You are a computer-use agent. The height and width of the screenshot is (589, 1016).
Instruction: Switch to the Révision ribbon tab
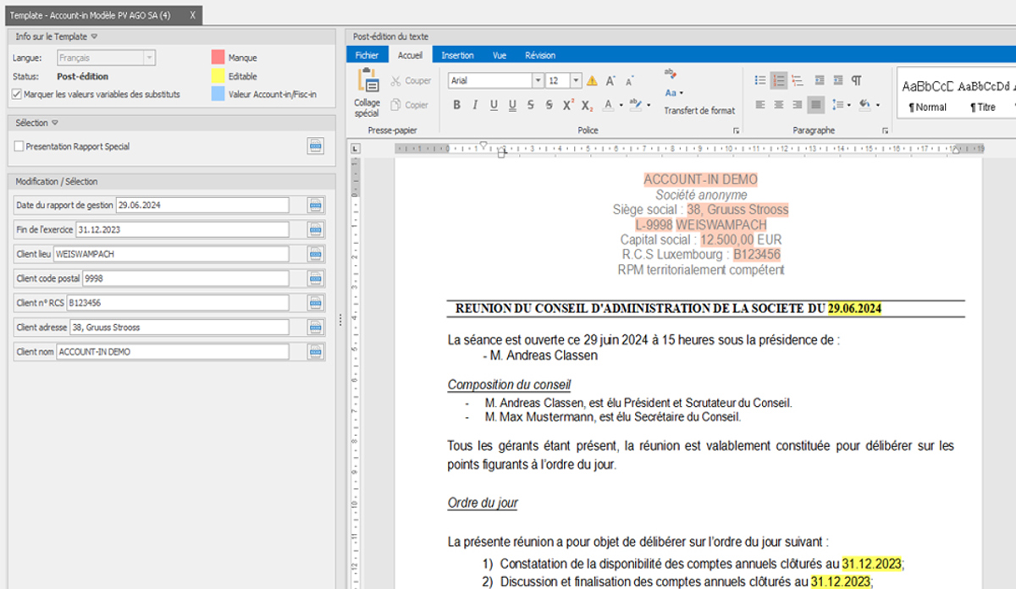(540, 55)
